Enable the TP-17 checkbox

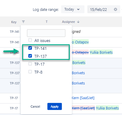pyautogui.click(x=30, y=64)
